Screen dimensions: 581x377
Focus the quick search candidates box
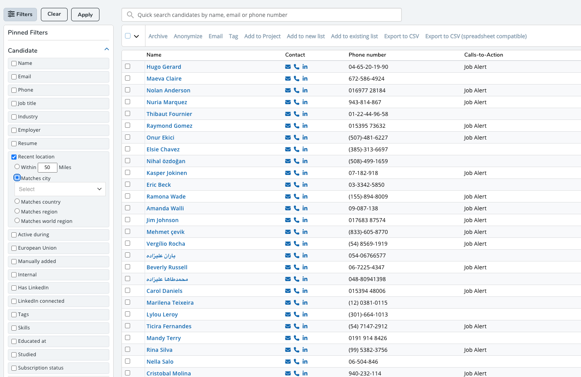click(261, 15)
